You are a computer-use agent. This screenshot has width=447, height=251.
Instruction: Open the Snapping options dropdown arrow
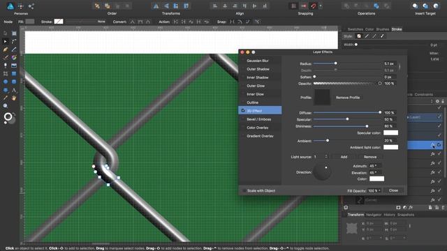click(321, 6)
